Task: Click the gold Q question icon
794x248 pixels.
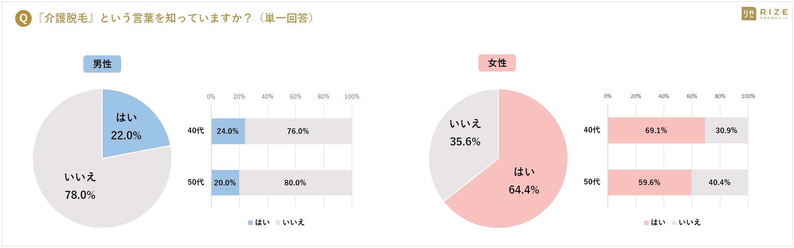Action: (x=23, y=19)
